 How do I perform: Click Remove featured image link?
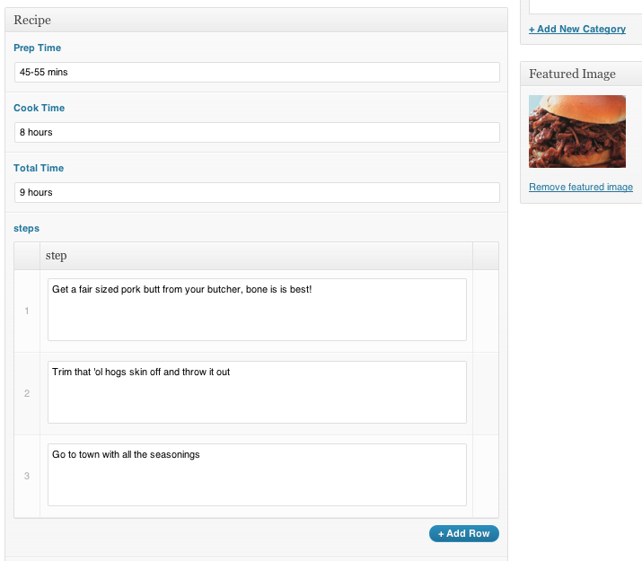coord(581,188)
